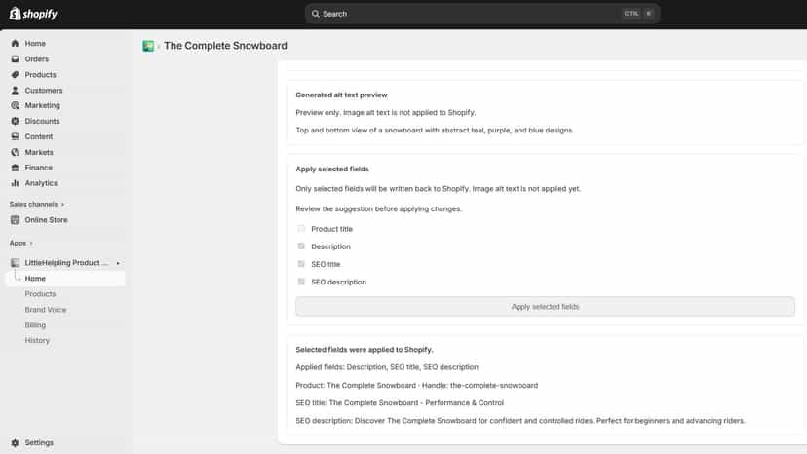Screen dimensions: 807x454
Task: Toggle the Description checkbox
Action: coord(301,246)
